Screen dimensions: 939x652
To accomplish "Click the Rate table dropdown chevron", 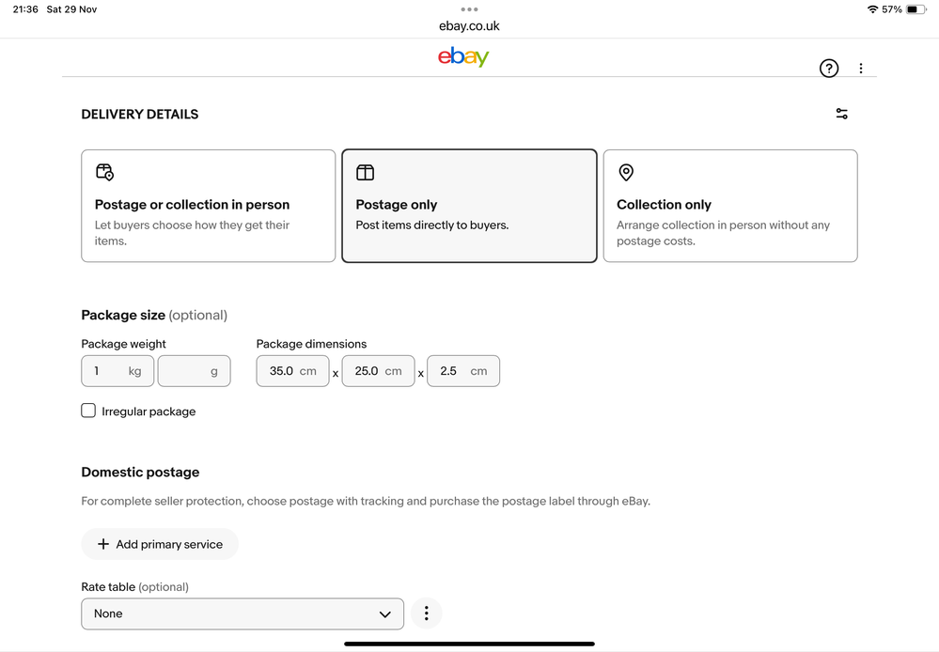I will pos(384,613).
